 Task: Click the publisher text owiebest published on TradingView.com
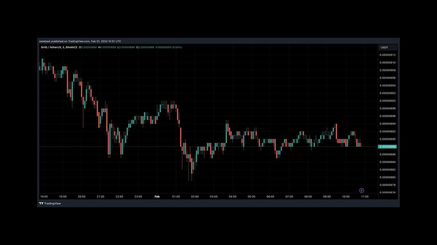click(x=64, y=41)
